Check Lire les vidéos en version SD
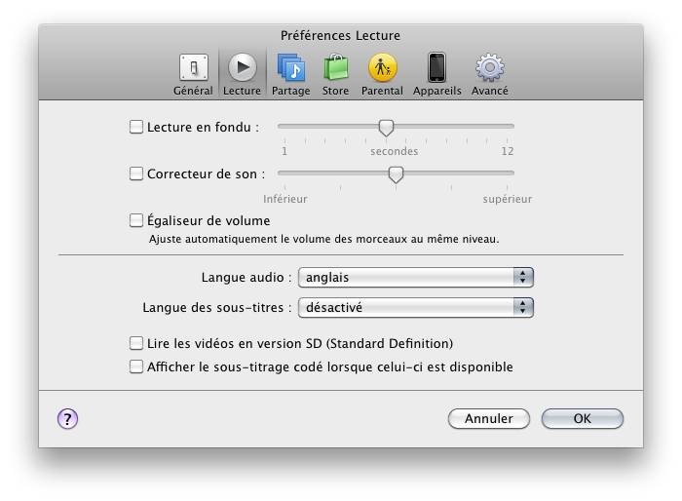The image size is (682, 501). tap(136, 344)
